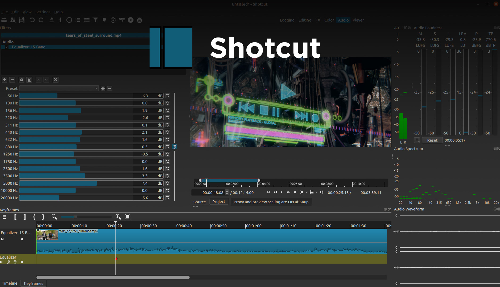Open the Settings menu

click(43, 12)
